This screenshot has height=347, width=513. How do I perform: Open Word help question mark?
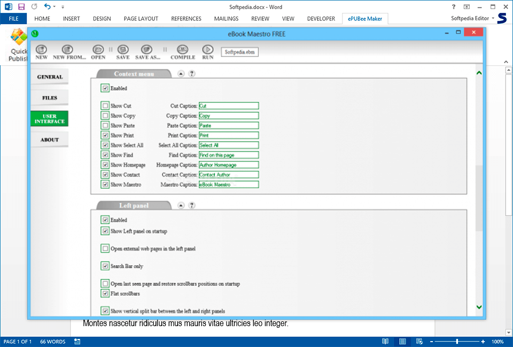click(x=454, y=6)
